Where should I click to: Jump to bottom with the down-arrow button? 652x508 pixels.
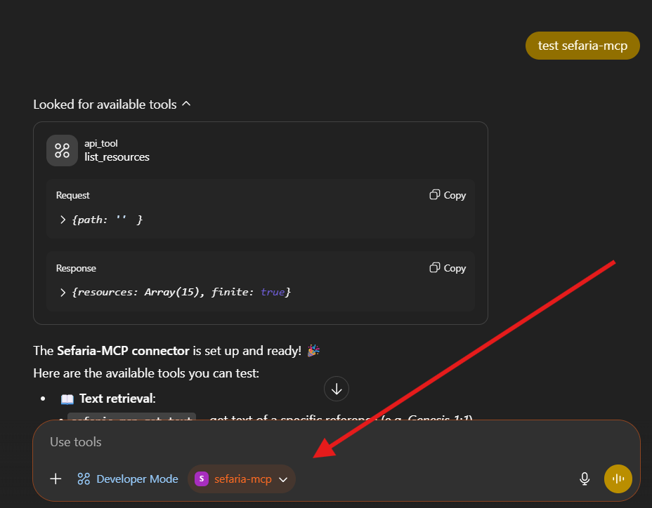(337, 389)
